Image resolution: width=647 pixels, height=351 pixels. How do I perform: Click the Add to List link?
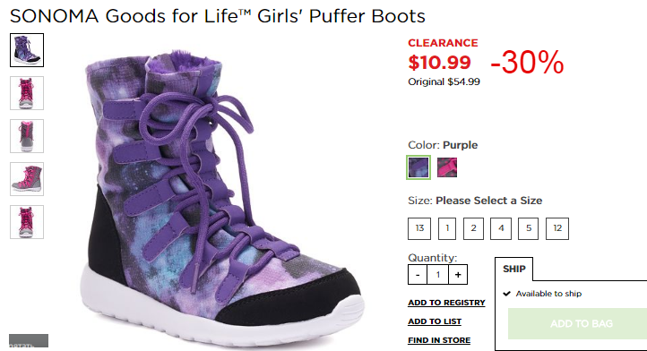pyautogui.click(x=435, y=321)
